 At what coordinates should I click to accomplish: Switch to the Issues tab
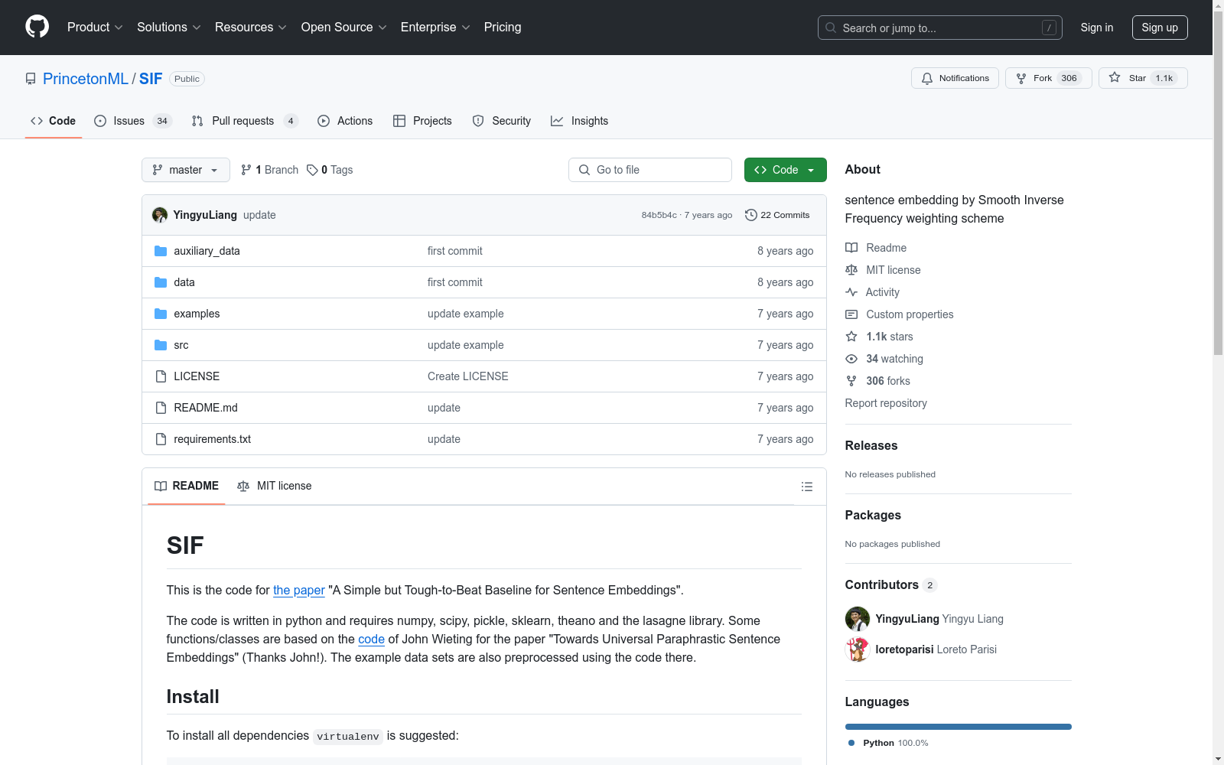(133, 121)
